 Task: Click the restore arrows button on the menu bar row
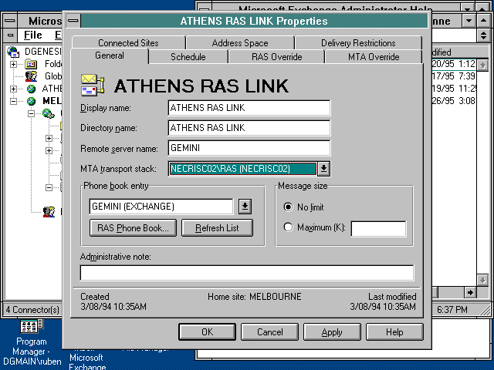pos(484,35)
